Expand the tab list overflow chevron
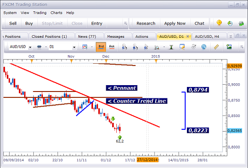Image resolution: width=248 pixels, height=168 pixels. 231,36
